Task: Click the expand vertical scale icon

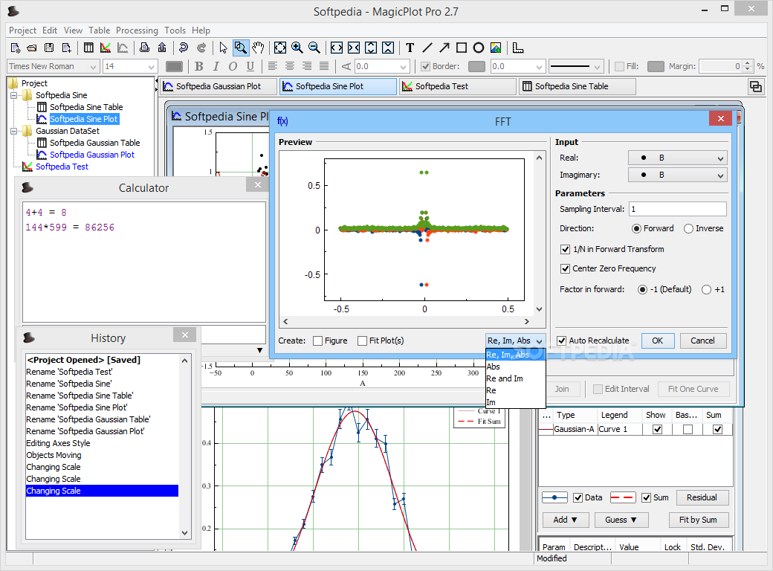Action: pos(371,48)
